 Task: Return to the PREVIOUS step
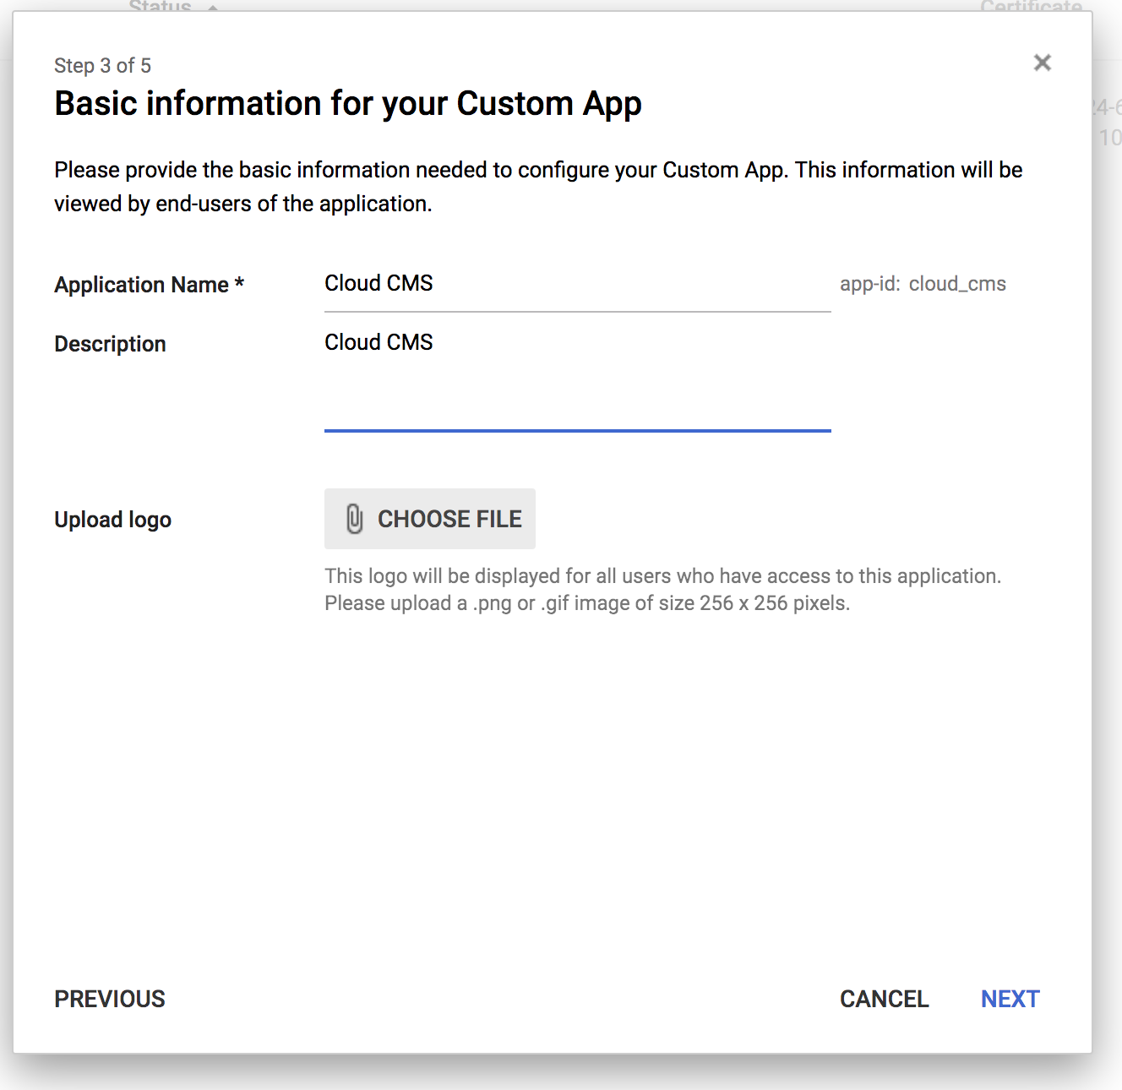(x=110, y=999)
